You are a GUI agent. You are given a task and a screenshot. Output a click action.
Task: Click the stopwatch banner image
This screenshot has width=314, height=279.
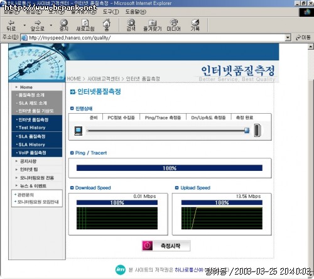[x=37, y=62]
